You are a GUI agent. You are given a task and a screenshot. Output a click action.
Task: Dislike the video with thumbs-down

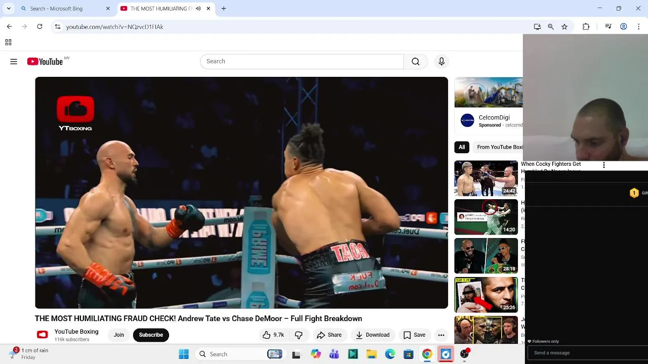point(299,335)
